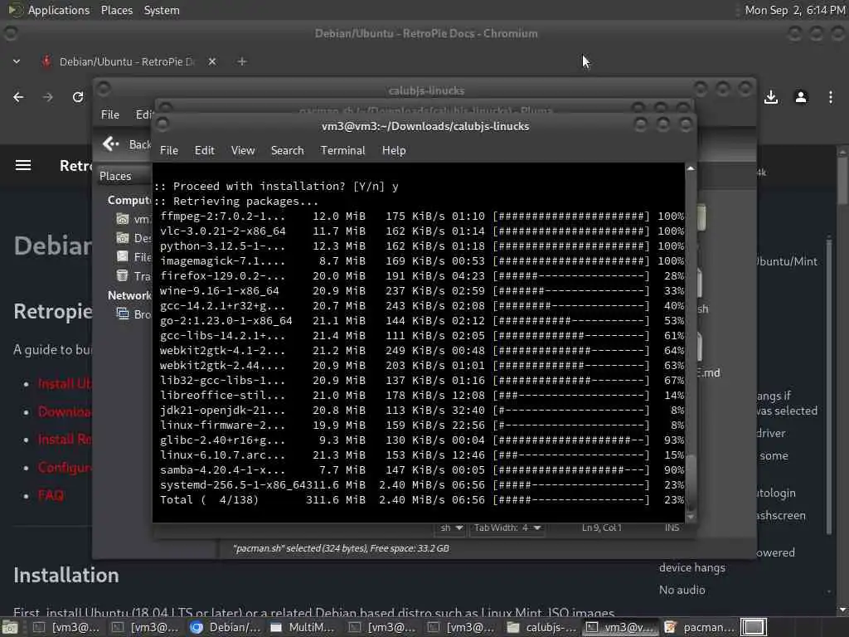Open sh syntax dropdown in Pluma status bar
The width and height of the screenshot is (849, 637).
450,528
